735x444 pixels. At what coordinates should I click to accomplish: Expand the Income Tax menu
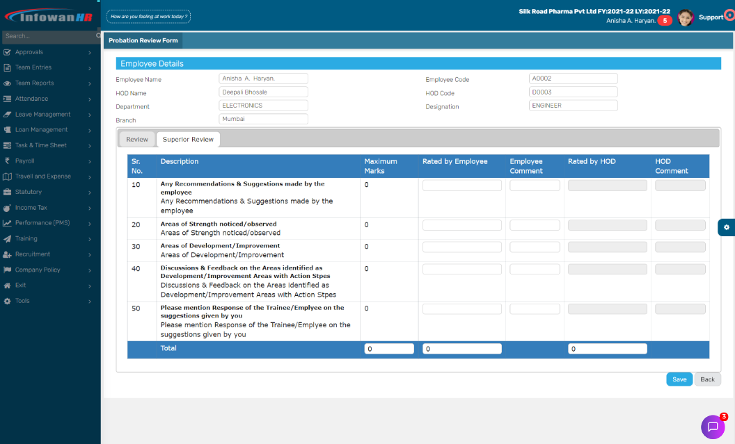click(x=49, y=208)
